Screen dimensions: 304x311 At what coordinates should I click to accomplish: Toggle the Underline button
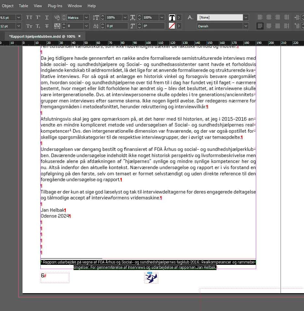pos(47,18)
